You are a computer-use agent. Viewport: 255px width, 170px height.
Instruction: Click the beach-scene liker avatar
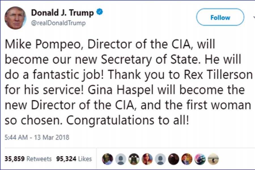pyautogui.click(x=214, y=159)
